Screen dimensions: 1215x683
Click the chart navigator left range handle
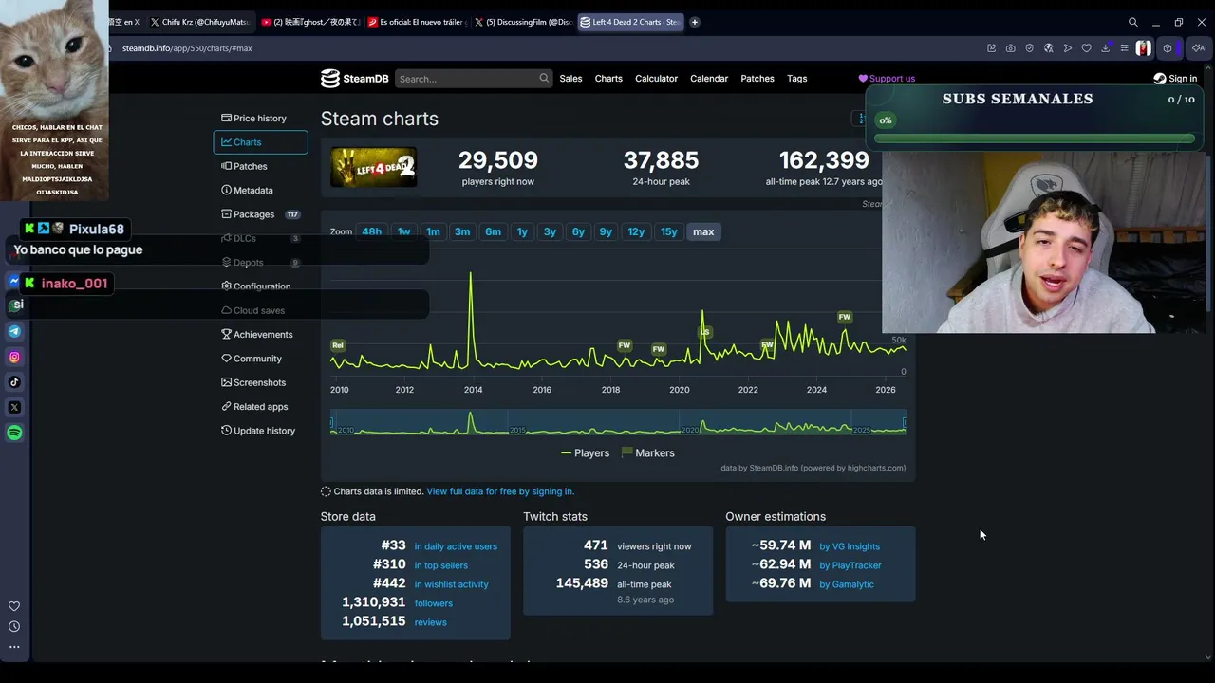tap(331, 422)
